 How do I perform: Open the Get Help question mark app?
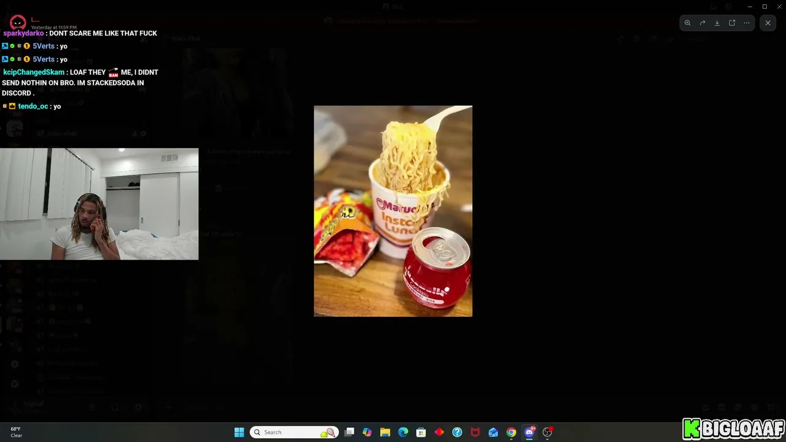[457, 432]
